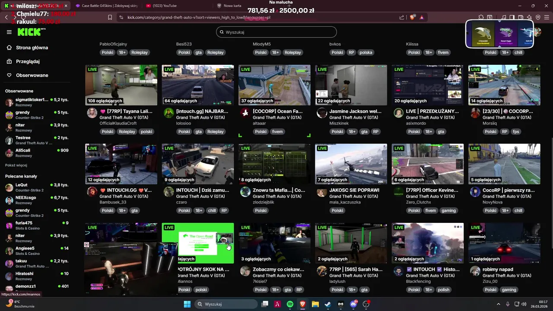Open the COCORP Ocean Fa stream thumbnail

coord(274,85)
